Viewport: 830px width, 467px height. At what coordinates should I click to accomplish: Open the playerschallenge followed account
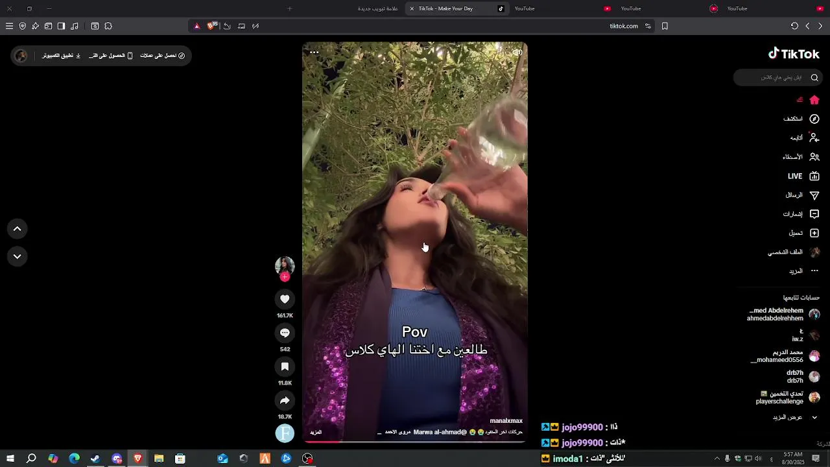pos(787,398)
